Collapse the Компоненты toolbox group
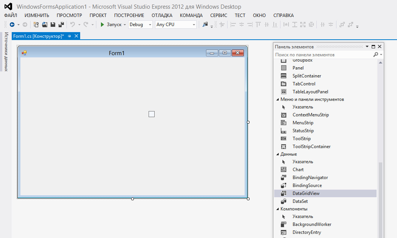 pos(278,209)
